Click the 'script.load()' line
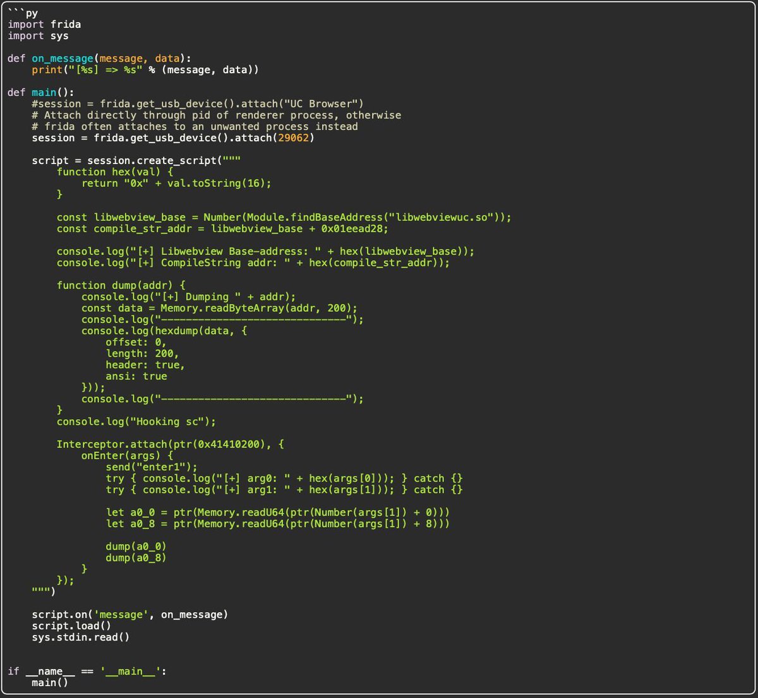This screenshot has width=758, height=698. click(72, 626)
